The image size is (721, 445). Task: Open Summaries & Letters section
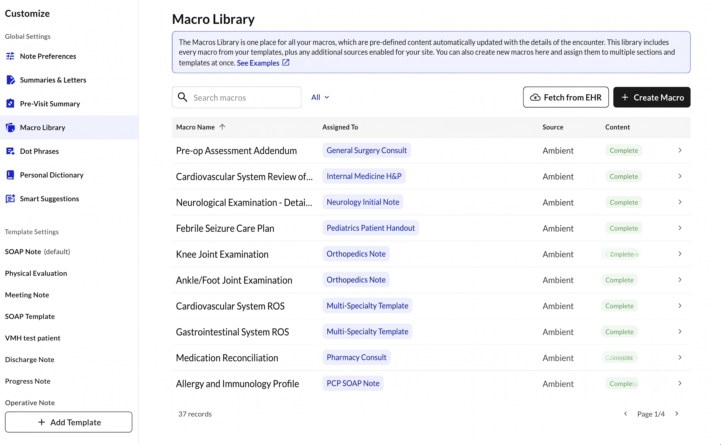(69, 80)
